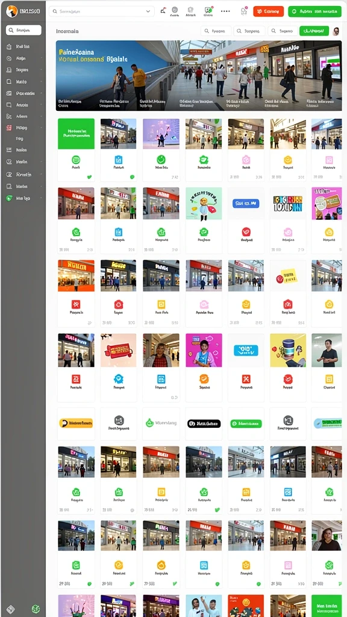Click the orange circular app logo
The height and width of the screenshot is (617, 347).
pyautogui.click(x=12, y=11)
